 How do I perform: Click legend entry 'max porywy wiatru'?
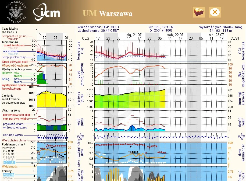pyautogui.click(x=16, y=119)
